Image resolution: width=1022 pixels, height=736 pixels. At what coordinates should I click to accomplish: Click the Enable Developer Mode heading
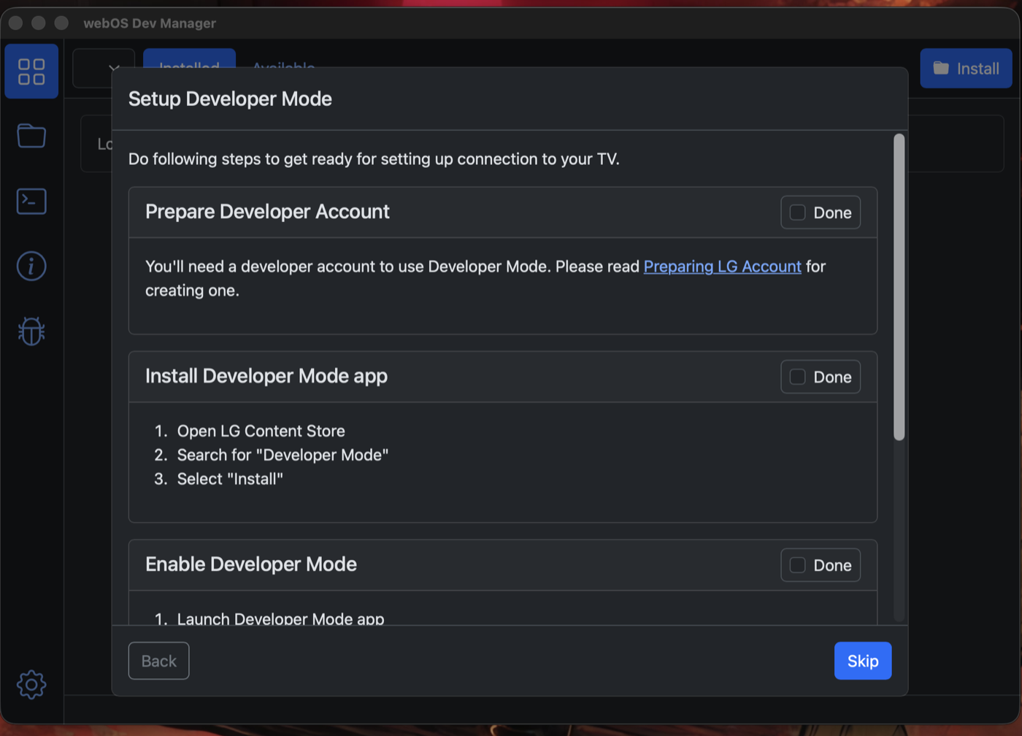click(251, 564)
